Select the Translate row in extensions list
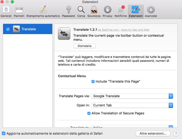 (x=28, y=29)
